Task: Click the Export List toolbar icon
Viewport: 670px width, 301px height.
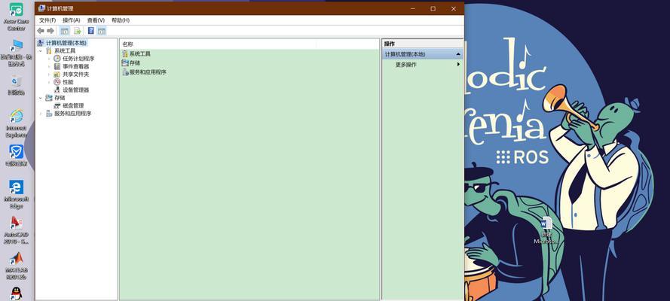Action: (78, 31)
